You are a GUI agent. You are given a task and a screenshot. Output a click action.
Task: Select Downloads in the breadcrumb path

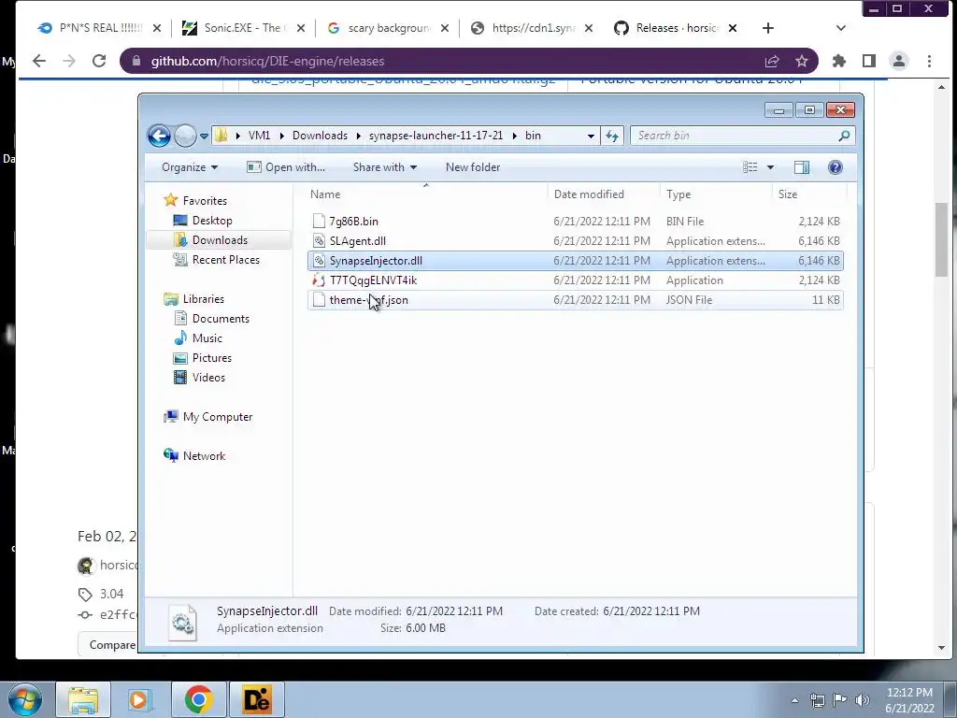click(x=320, y=136)
